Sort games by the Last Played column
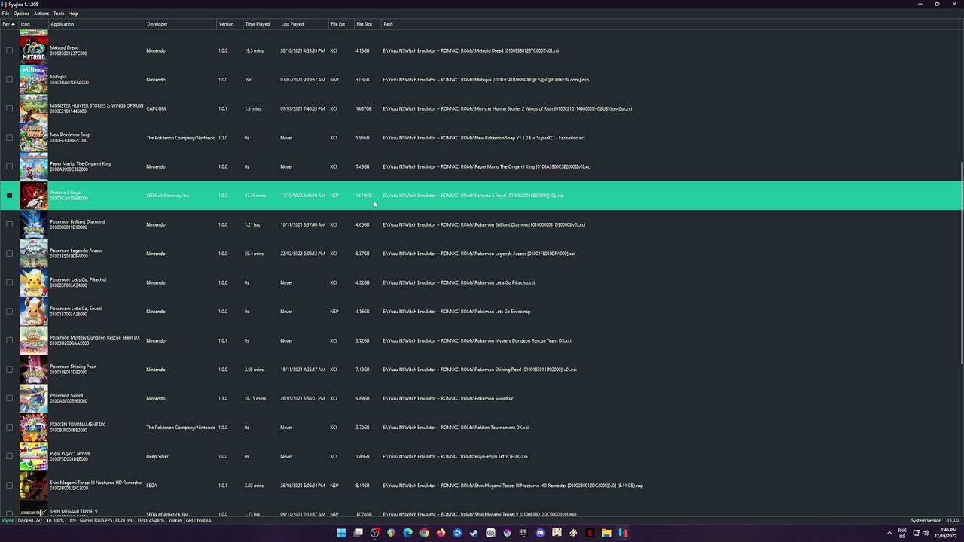The image size is (964, 542). point(304,24)
